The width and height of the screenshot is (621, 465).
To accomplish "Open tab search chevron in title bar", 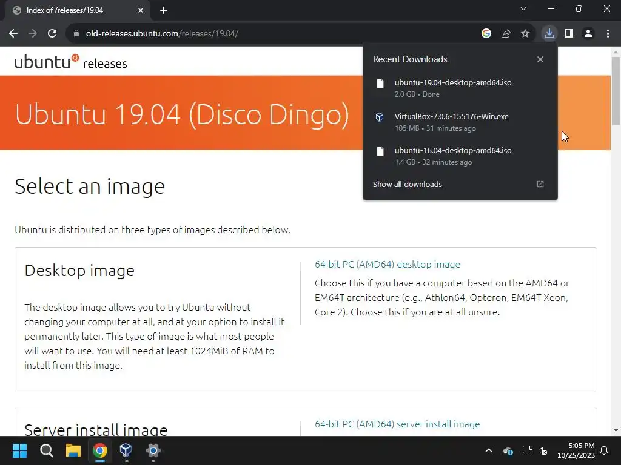I will tap(523, 8).
